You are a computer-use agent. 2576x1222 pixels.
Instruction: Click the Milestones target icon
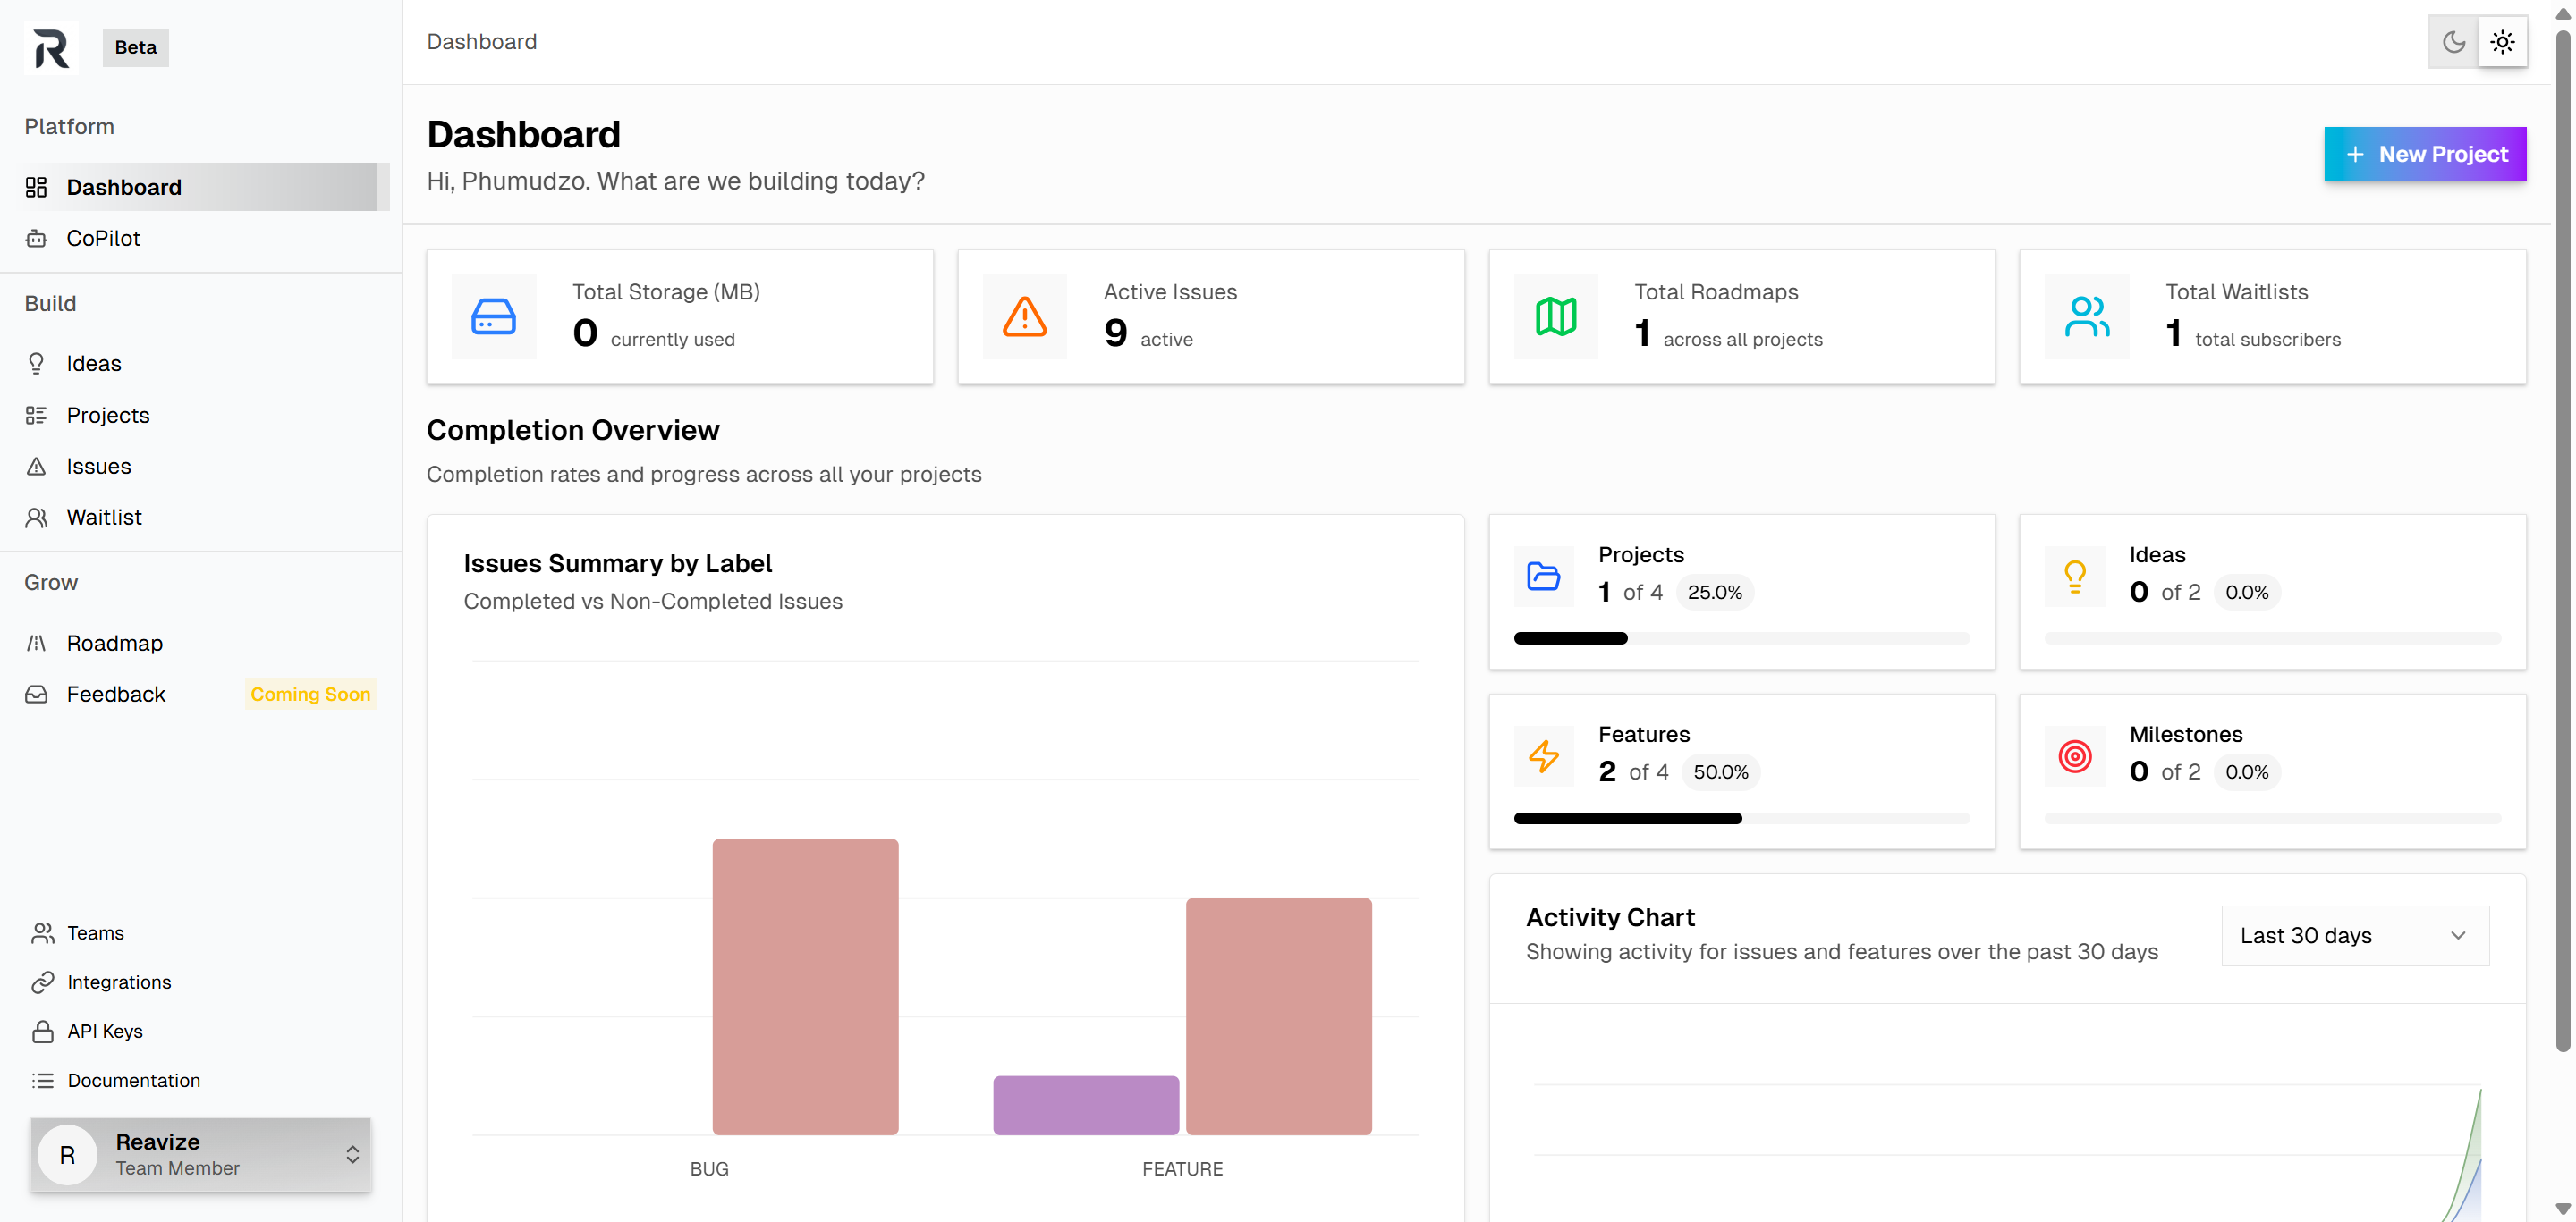coord(2075,756)
